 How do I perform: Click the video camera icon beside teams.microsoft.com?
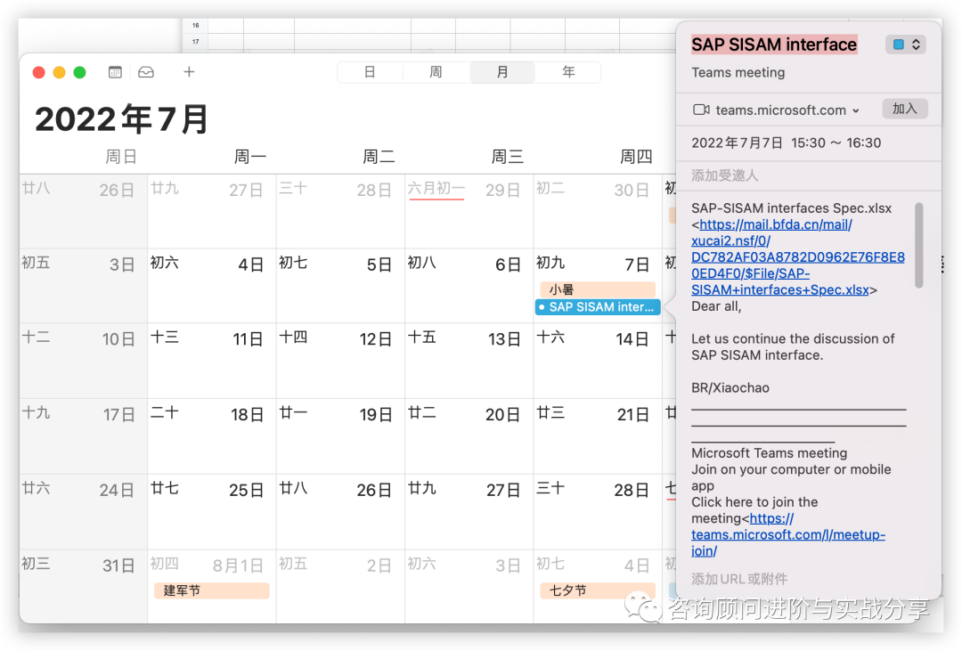(701, 110)
